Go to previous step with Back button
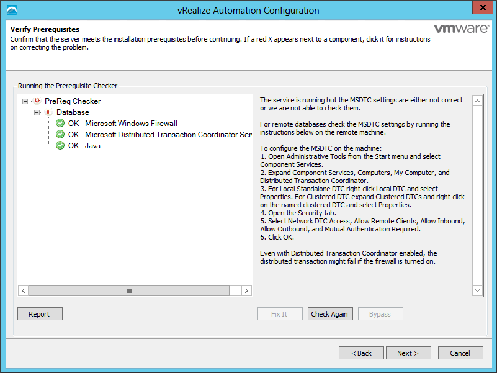 pos(361,353)
